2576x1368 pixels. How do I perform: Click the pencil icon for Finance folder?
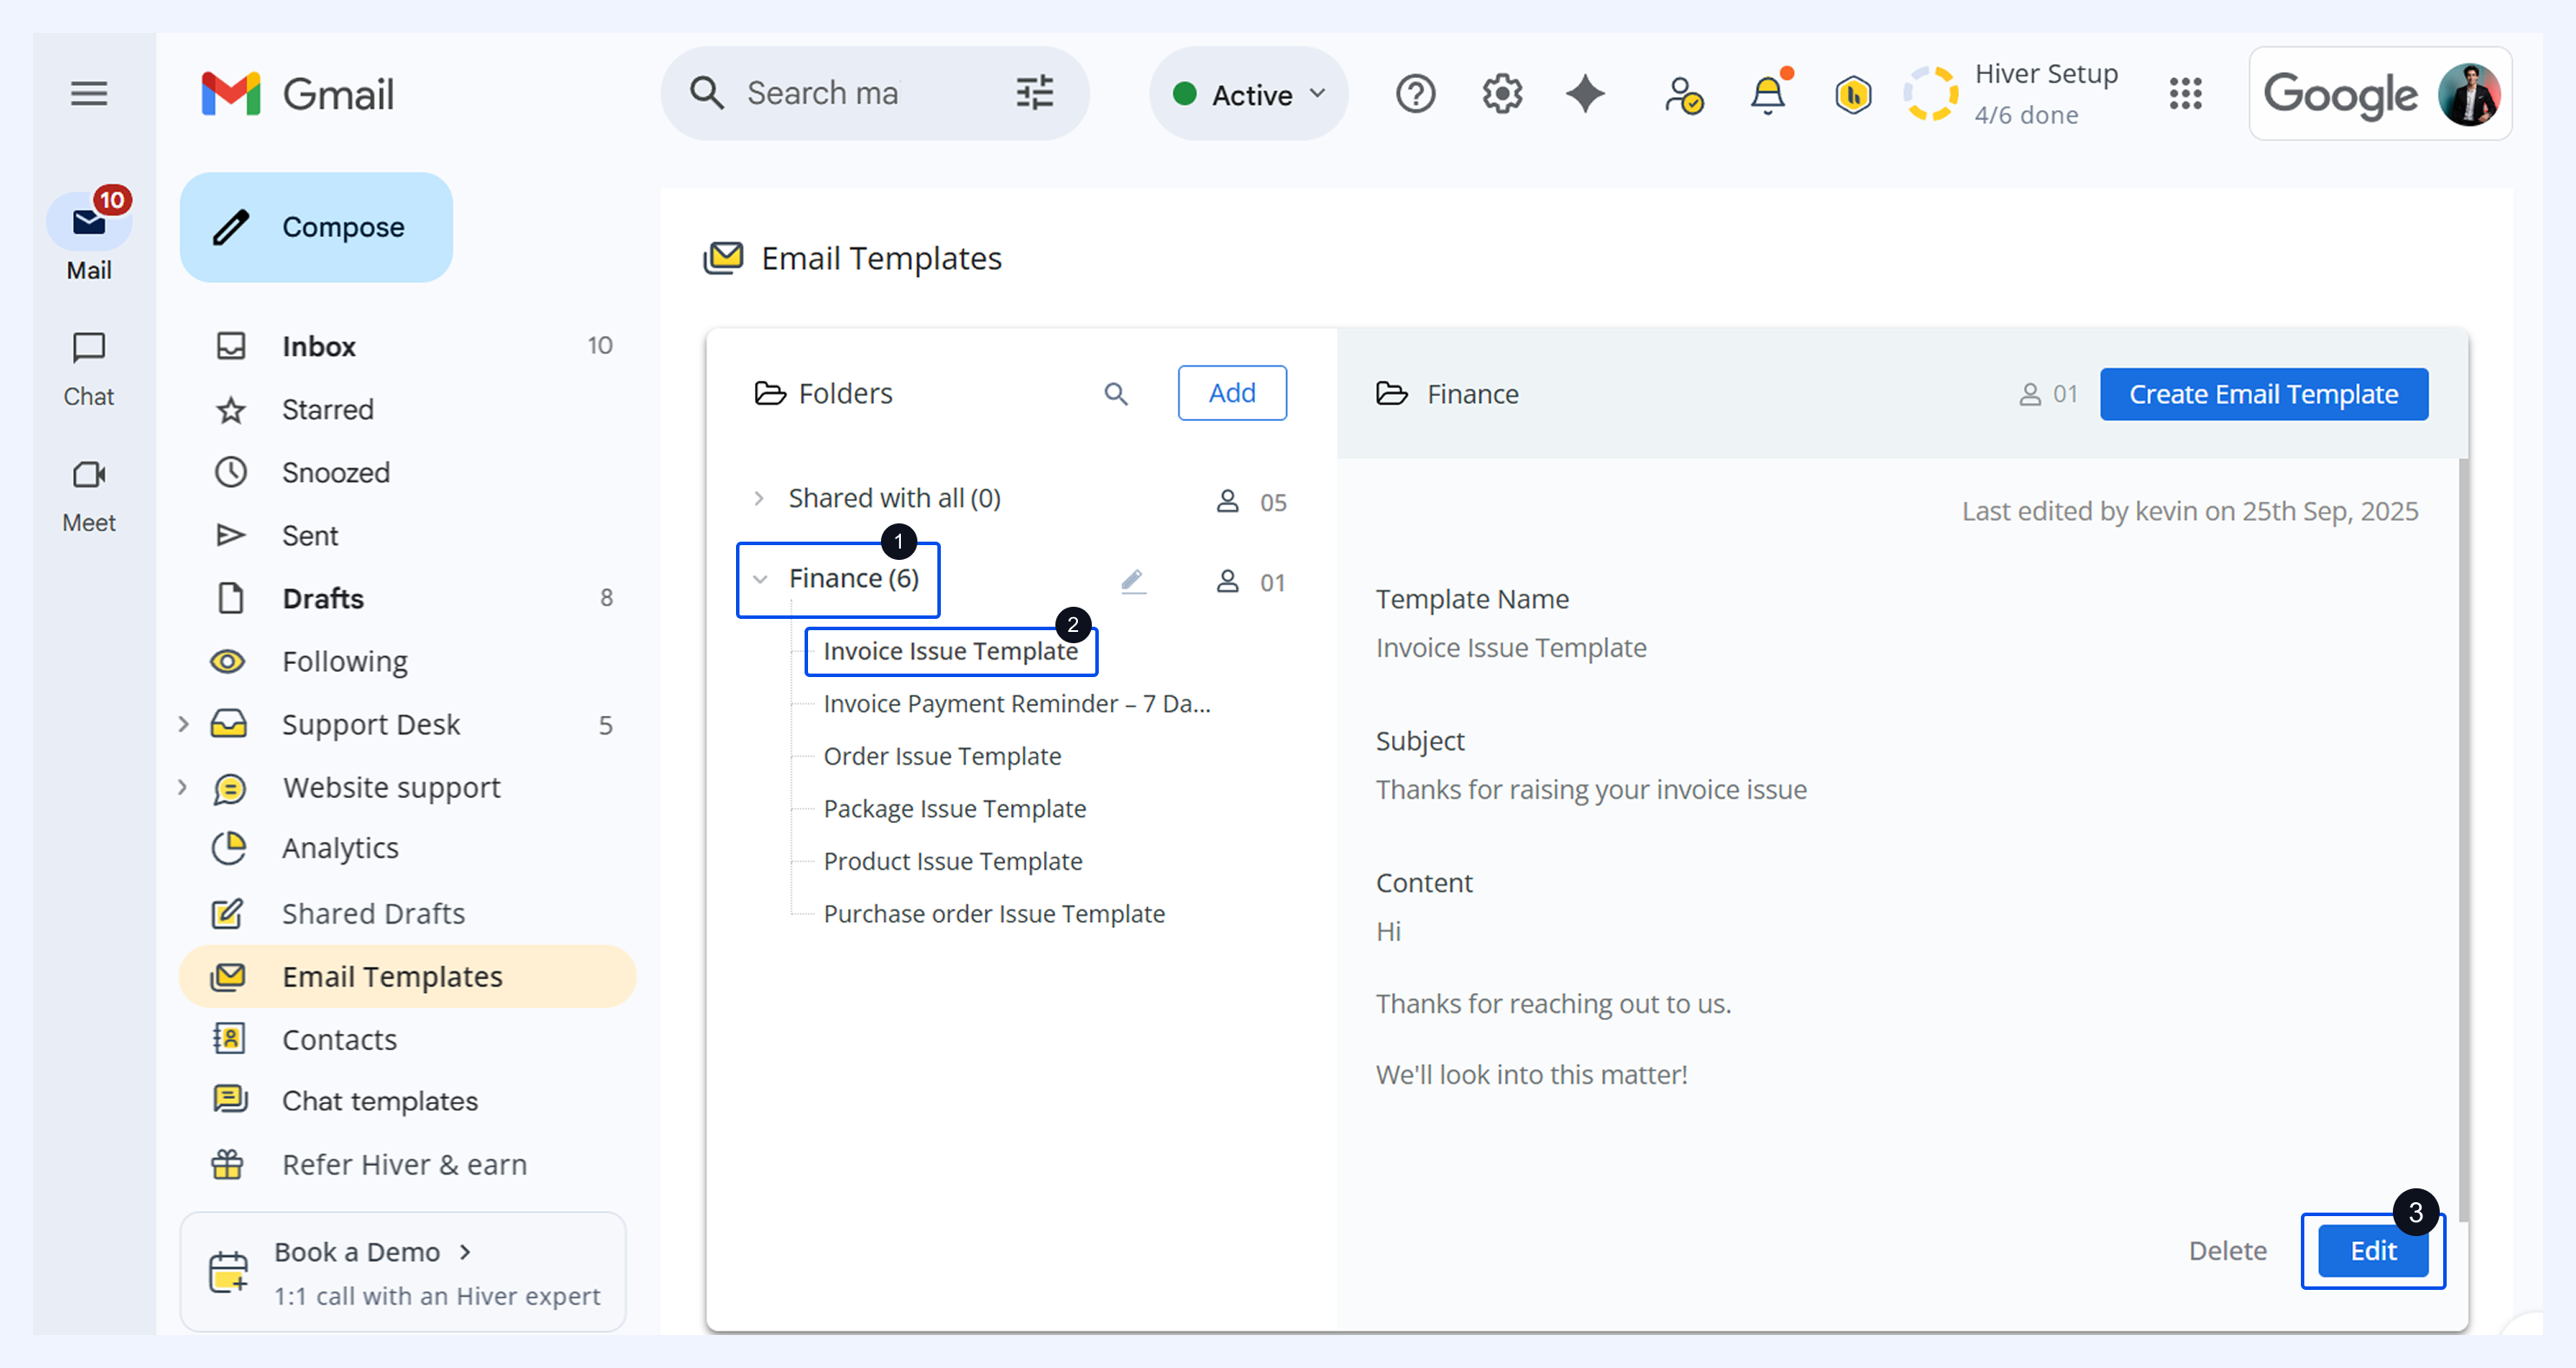click(x=1133, y=581)
